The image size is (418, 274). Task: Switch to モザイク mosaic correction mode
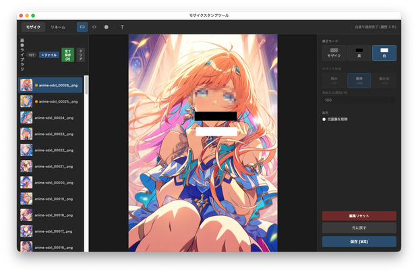click(x=334, y=53)
